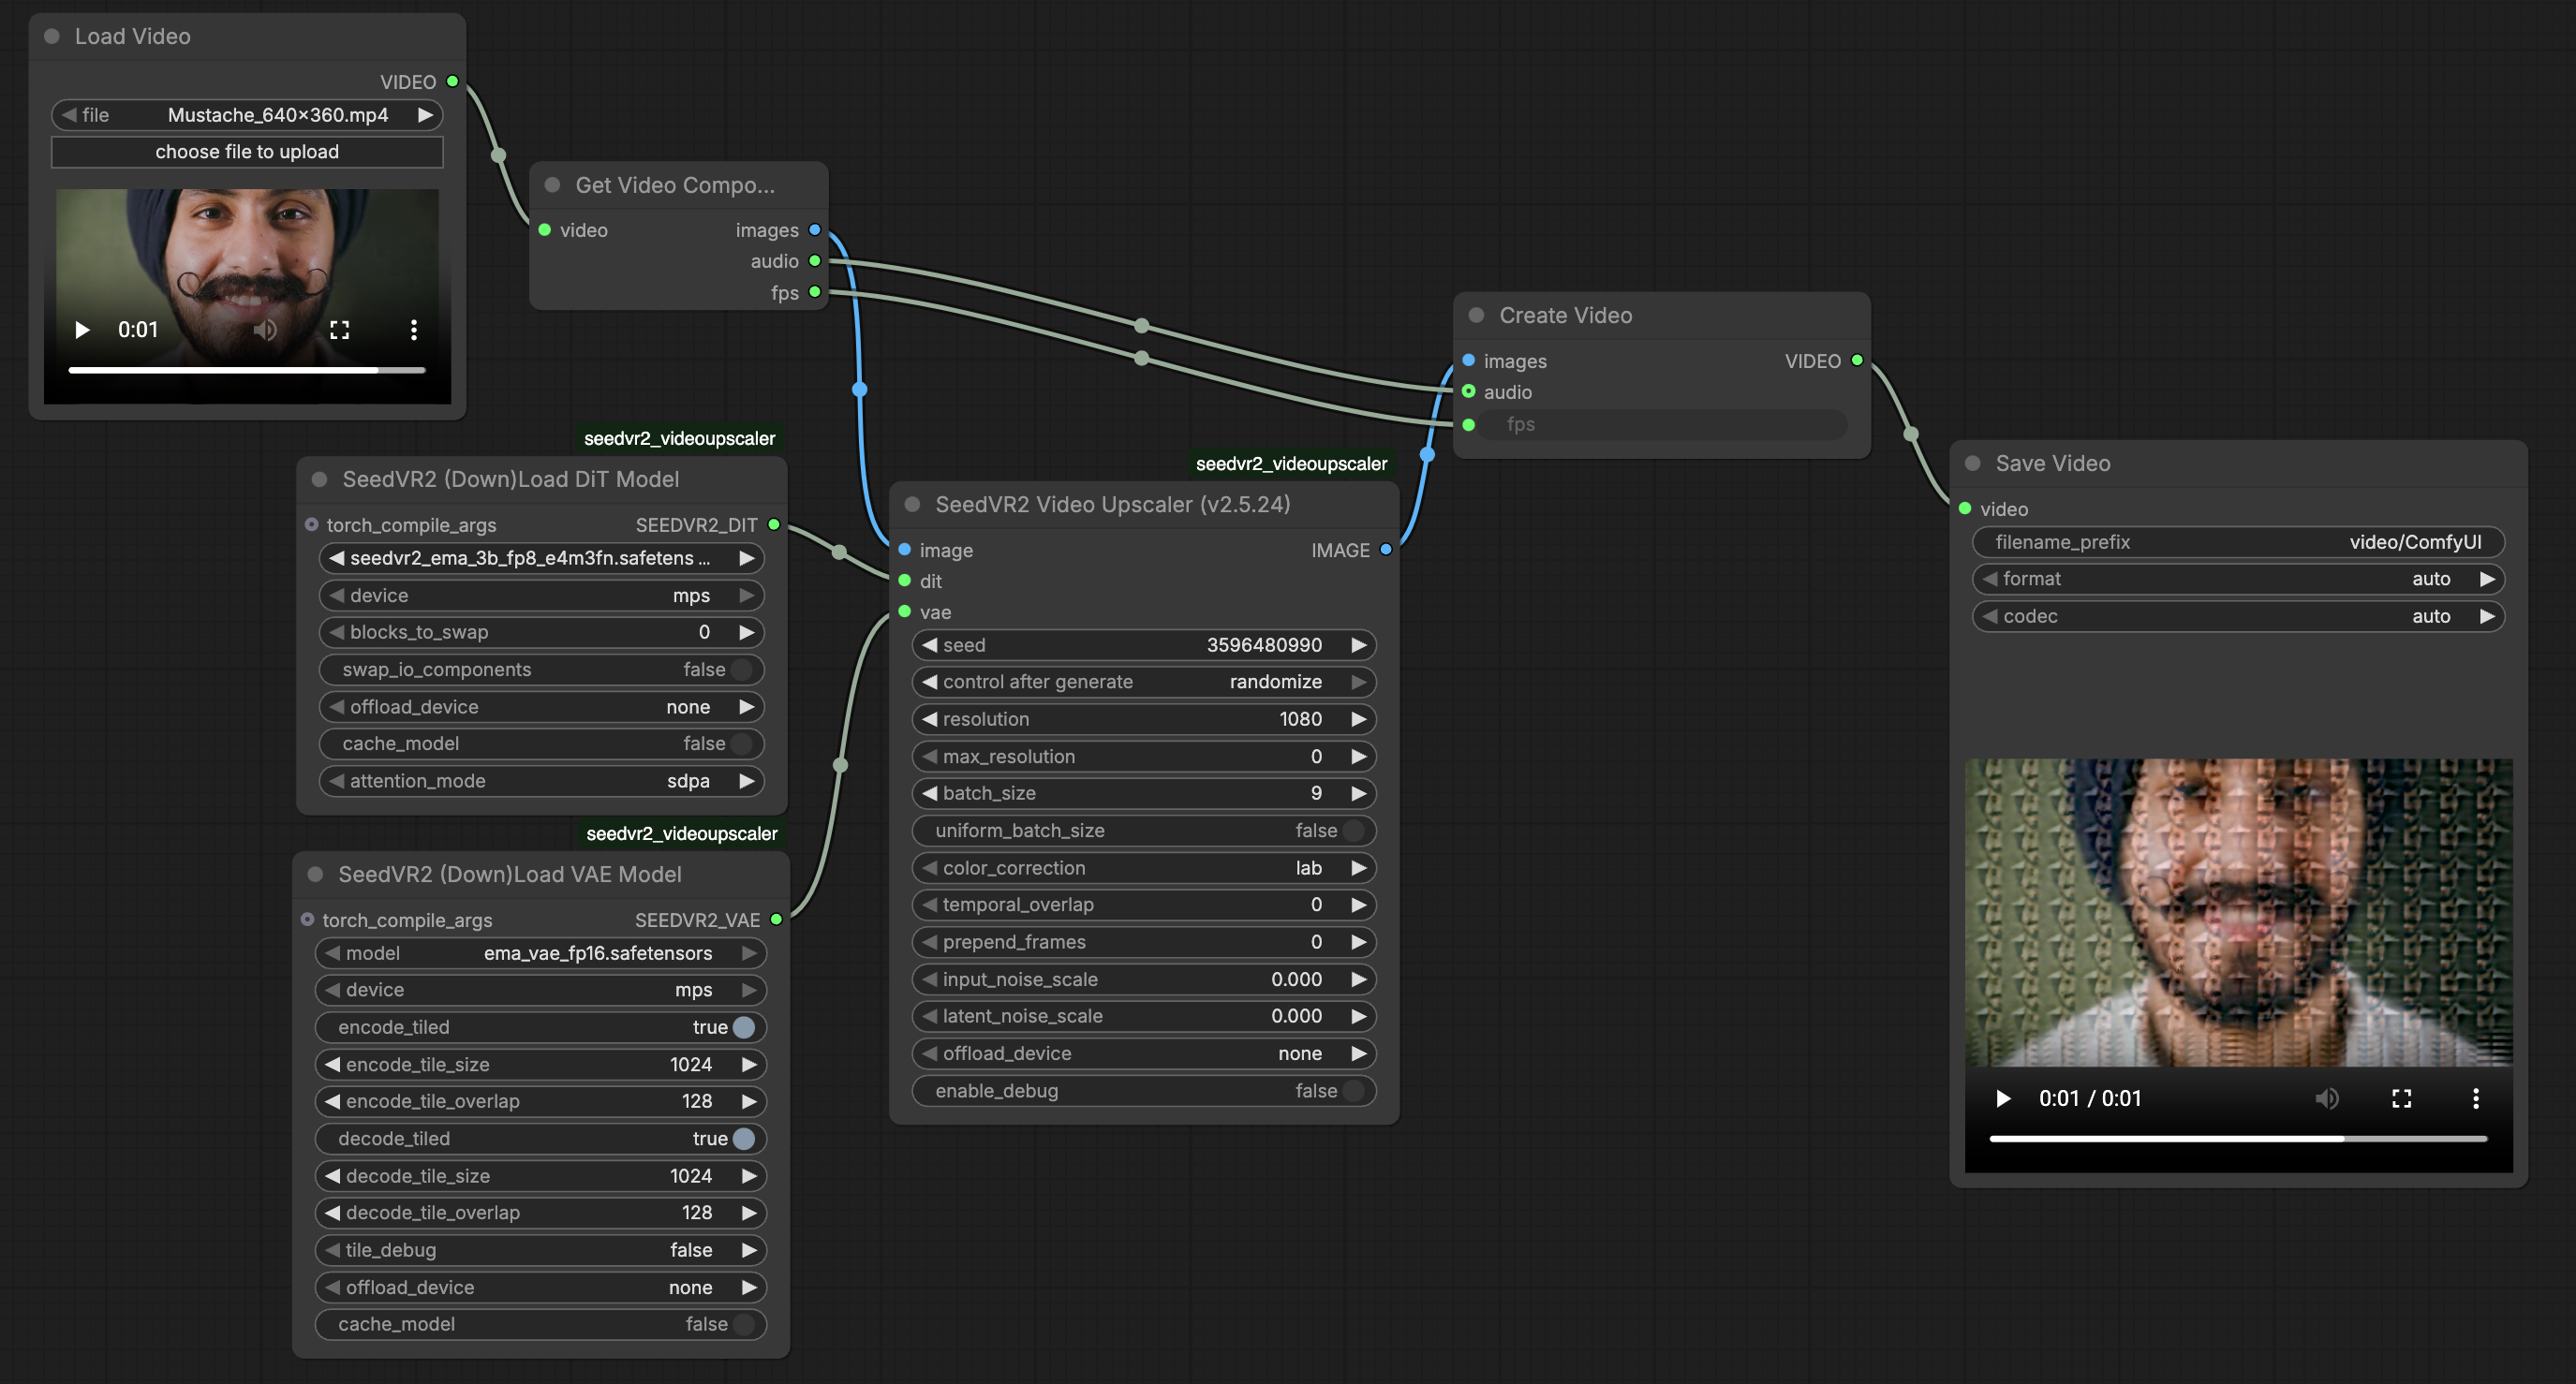Play the Load Video preview
2576x1384 pixels.
click(82, 330)
